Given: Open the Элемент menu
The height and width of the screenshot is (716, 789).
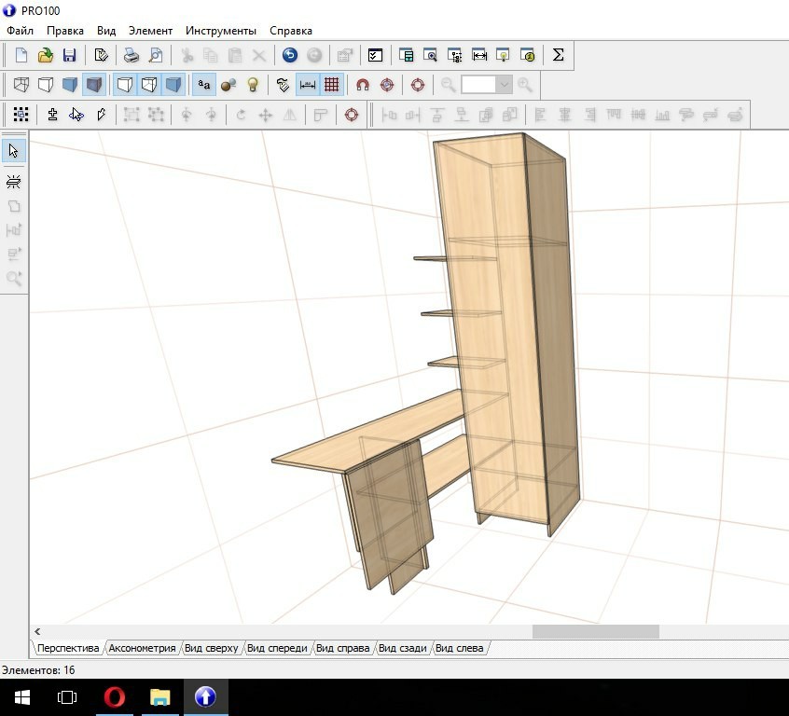Looking at the screenshot, I should [x=150, y=31].
